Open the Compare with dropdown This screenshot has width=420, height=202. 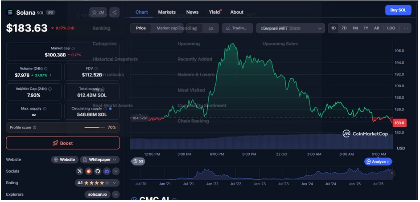click(x=290, y=28)
